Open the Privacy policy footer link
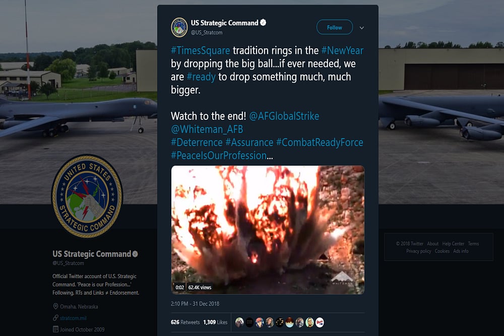This screenshot has height=336, width=504. tap(418, 251)
